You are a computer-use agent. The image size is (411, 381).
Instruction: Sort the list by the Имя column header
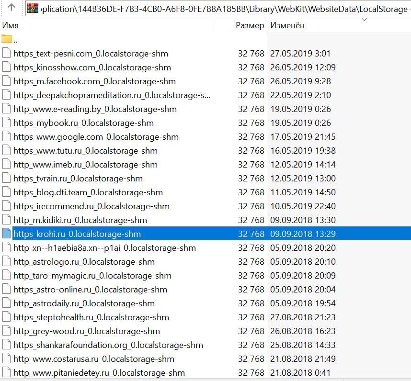pos(11,25)
